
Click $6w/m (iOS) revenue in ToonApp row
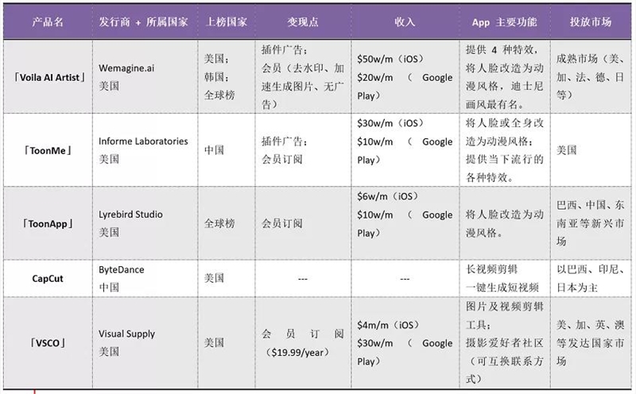pyautogui.click(x=387, y=196)
